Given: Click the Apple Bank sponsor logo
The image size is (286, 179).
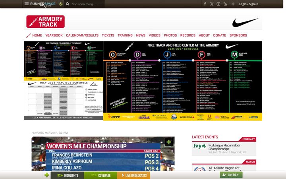Looking at the screenshot, I should coord(187,117).
